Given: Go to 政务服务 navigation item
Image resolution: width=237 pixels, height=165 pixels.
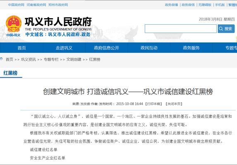Looking at the screenshot, I should 192,48.
